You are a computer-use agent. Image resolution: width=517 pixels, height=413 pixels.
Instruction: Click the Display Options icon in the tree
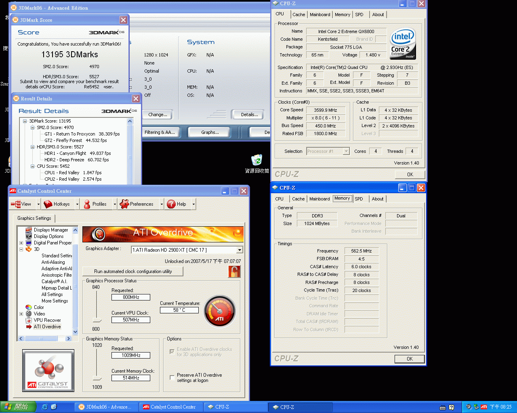tap(29, 236)
